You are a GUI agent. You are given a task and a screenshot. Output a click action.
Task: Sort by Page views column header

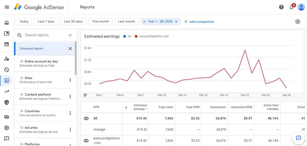click(166, 107)
